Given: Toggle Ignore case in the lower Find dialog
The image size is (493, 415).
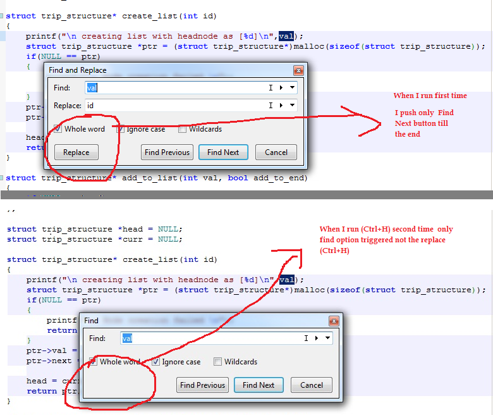Looking at the screenshot, I should [x=156, y=362].
